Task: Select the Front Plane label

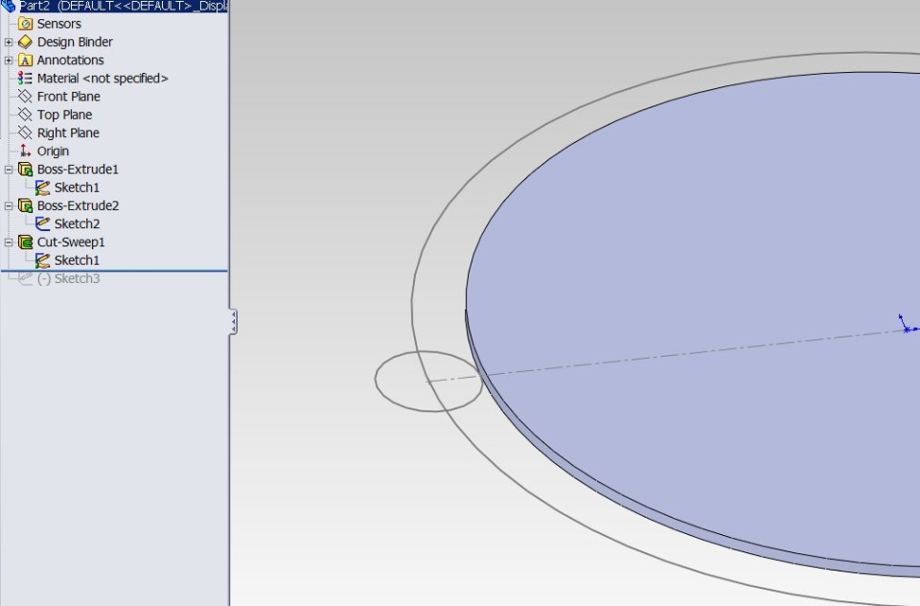Action: click(x=69, y=96)
